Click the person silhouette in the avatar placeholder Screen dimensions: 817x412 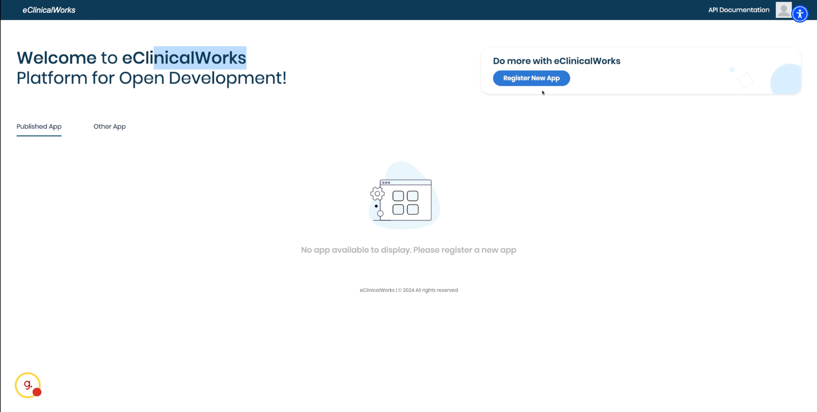tap(784, 10)
